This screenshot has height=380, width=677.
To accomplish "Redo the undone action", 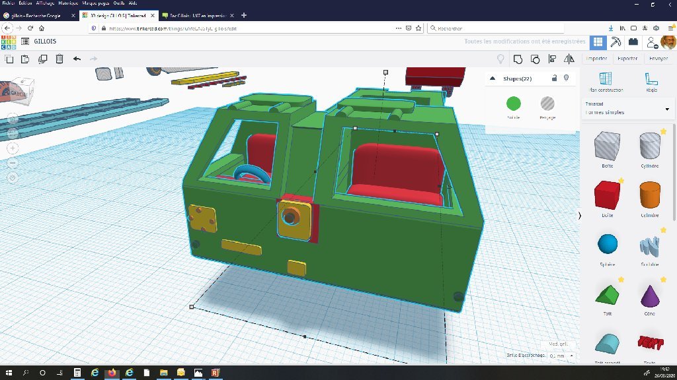I will 93,59.
